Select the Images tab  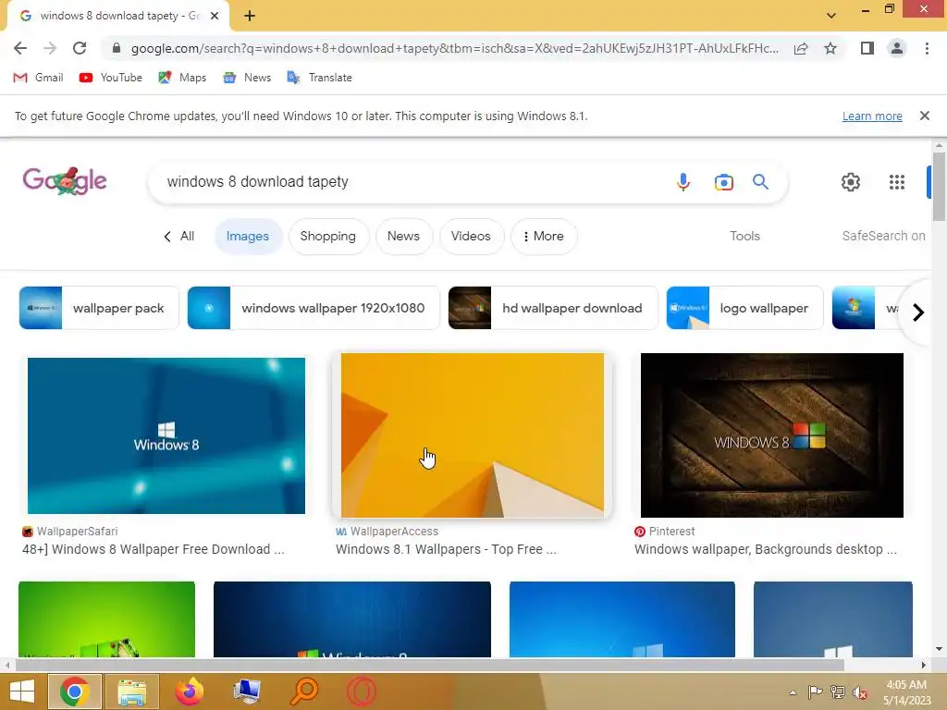pos(248,236)
